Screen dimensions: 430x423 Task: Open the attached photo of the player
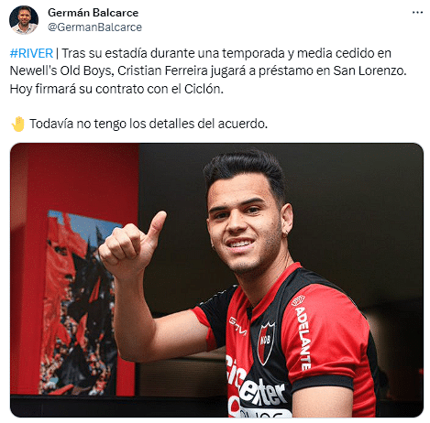point(216,280)
